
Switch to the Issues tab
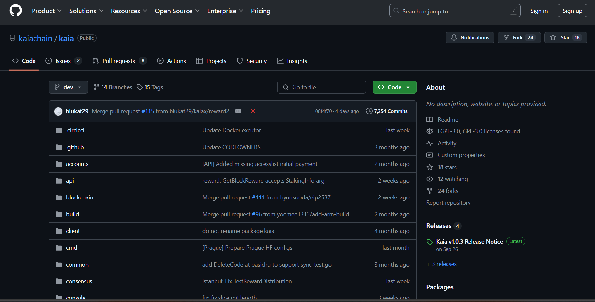point(63,61)
